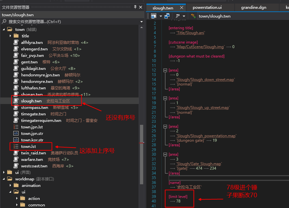Select slough.twn in the file tree
289x208 pixels.
coord(70,101)
